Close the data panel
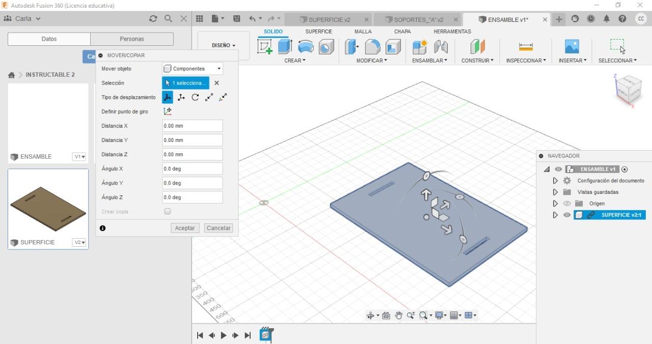 tap(184, 18)
